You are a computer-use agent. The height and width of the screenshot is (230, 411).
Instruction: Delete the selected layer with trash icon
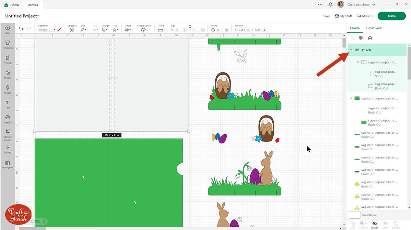(370, 38)
